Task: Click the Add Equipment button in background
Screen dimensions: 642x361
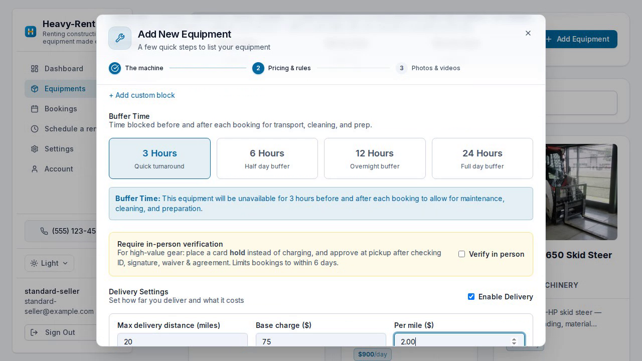Action: pos(581,39)
